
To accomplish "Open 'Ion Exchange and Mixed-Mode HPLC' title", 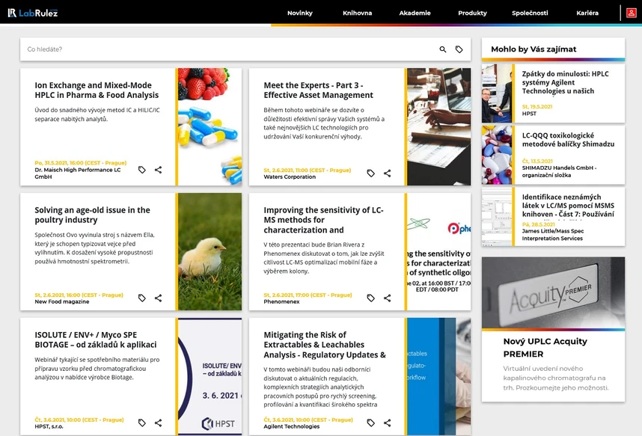I will pyautogui.click(x=97, y=90).
